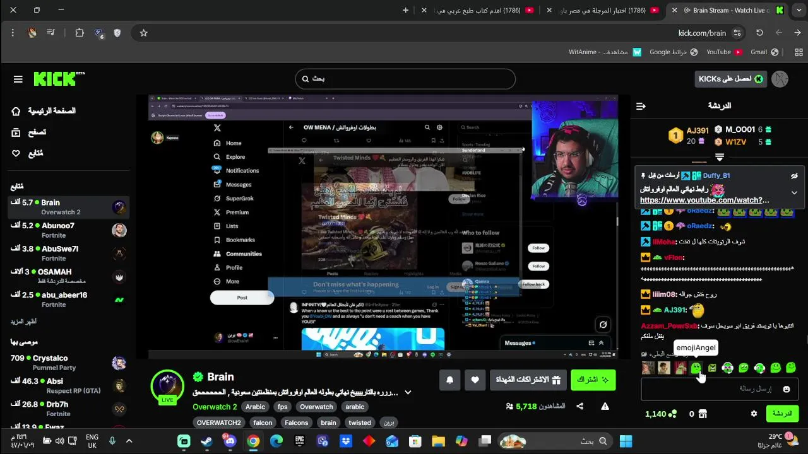The width and height of the screenshot is (808, 454).
Task: Open the media control icon in Chrome toolbar
Action: click(51, 33)
